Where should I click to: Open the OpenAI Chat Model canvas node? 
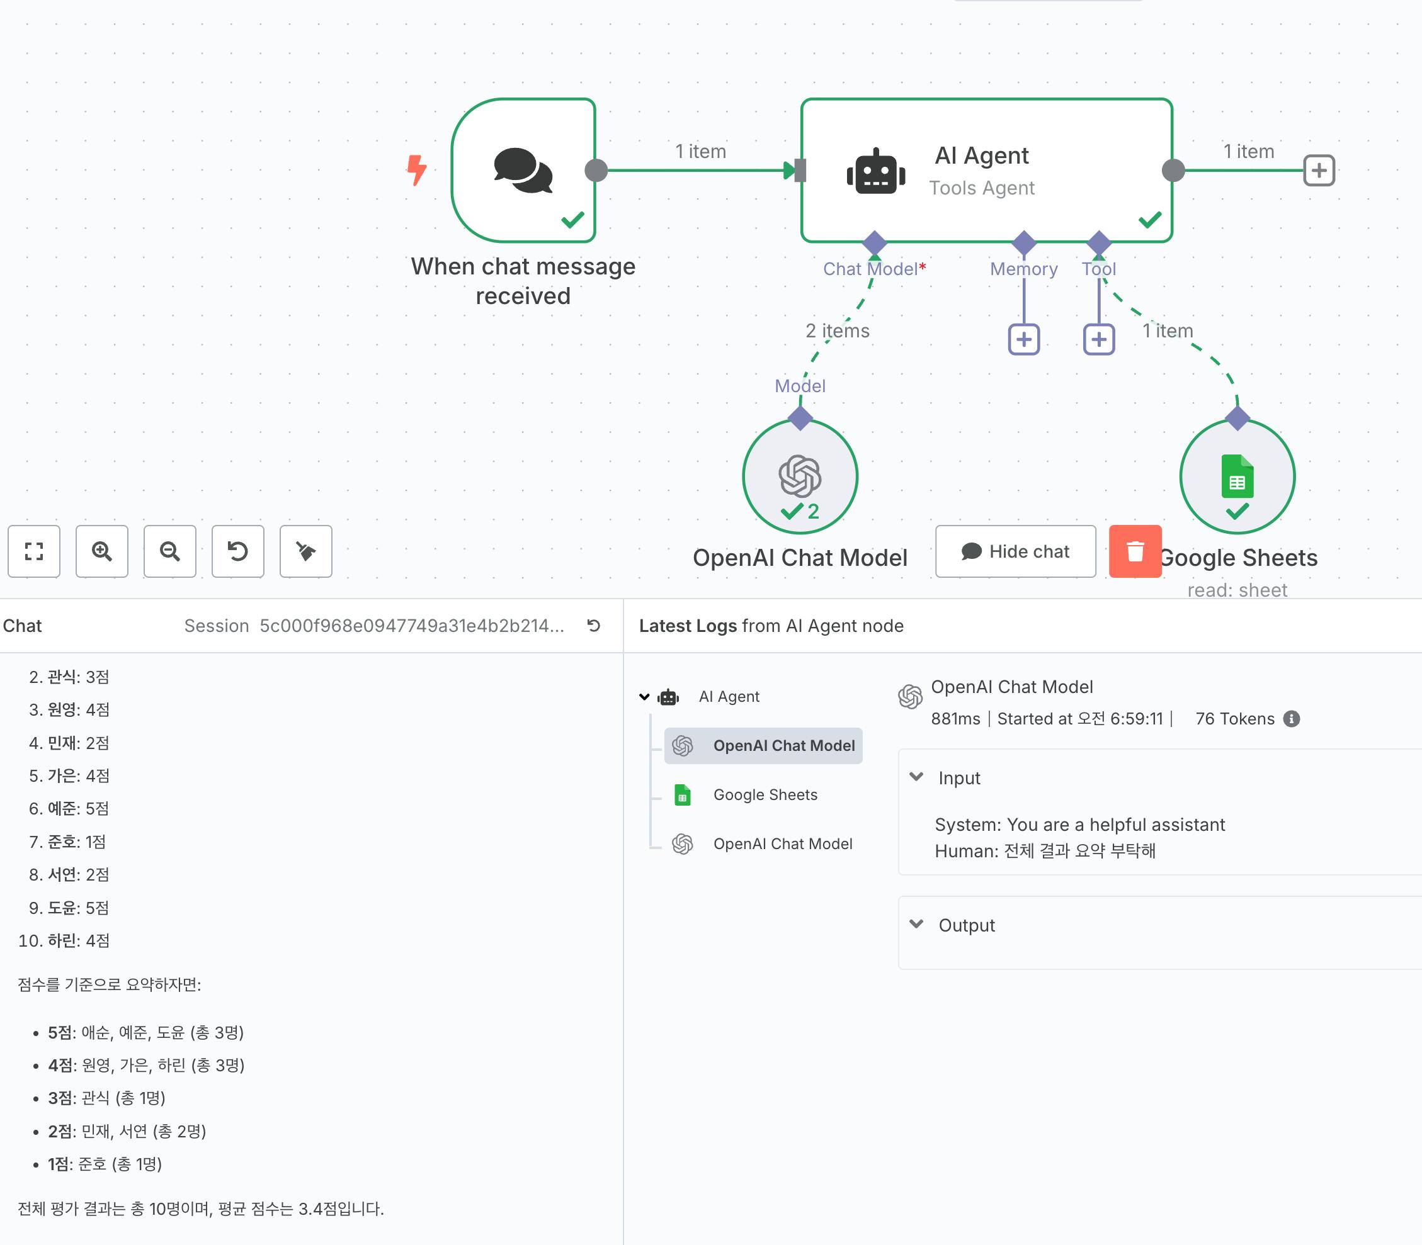(x=800, y=476)
